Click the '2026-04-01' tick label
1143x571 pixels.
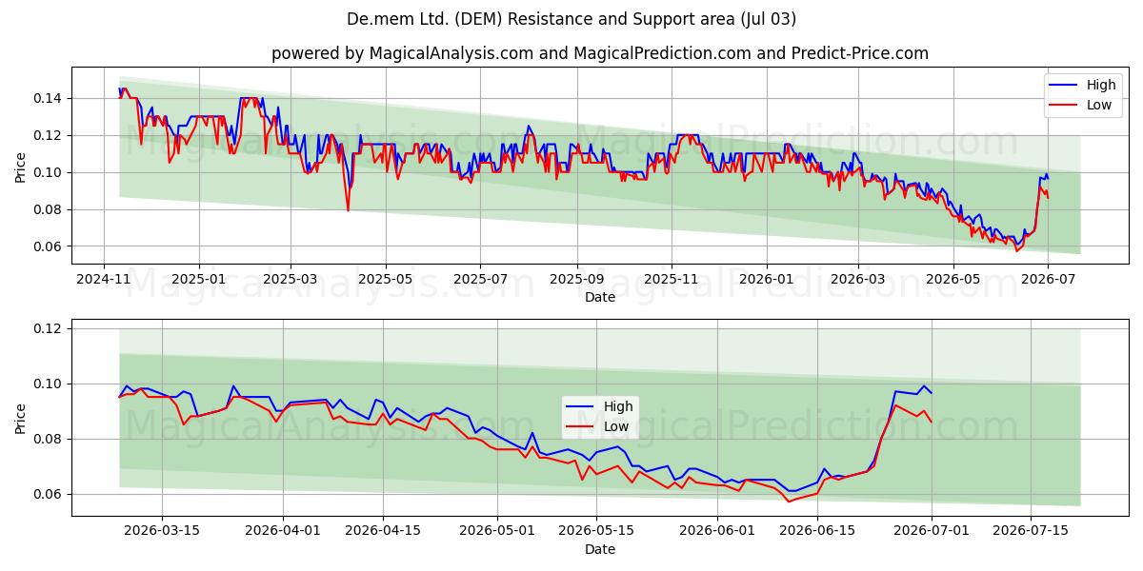coord(283,531)
